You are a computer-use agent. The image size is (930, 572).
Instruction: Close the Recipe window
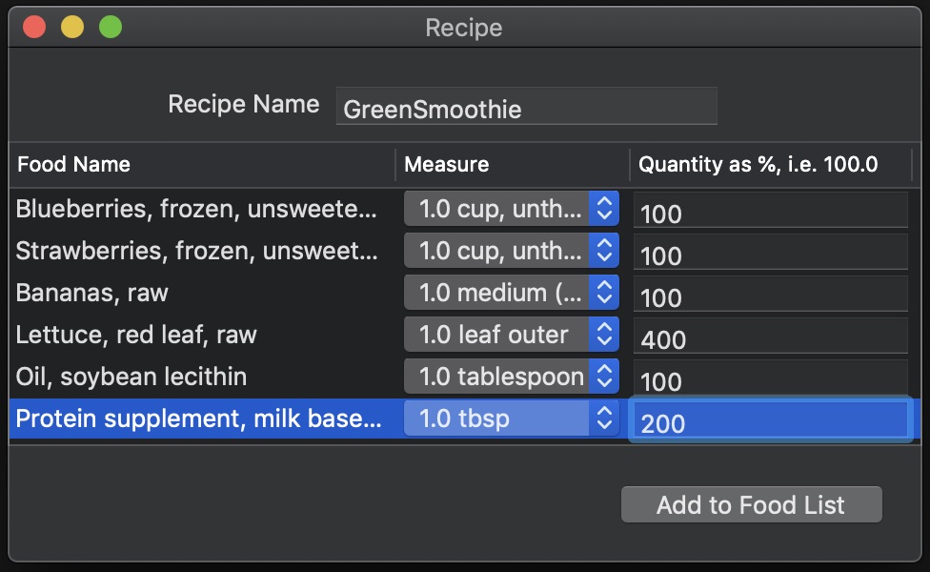pyautogui.click(x=35, y=27)
